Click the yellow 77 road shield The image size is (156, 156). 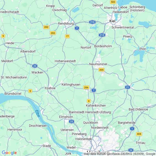click(67, 36)
